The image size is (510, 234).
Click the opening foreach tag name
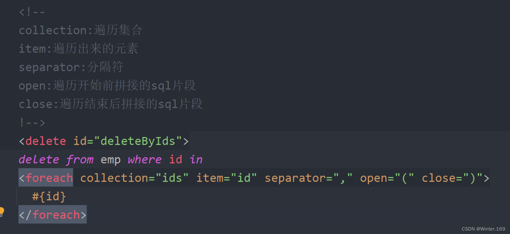pos(49,178)
